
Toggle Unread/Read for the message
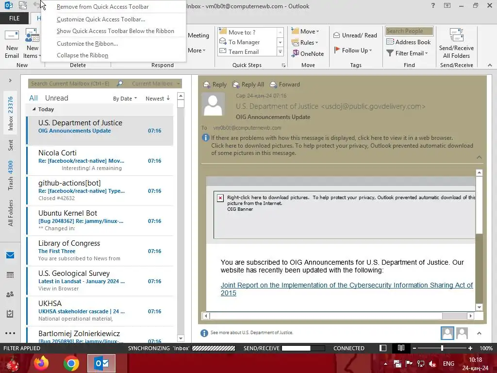tap(355, 35)
